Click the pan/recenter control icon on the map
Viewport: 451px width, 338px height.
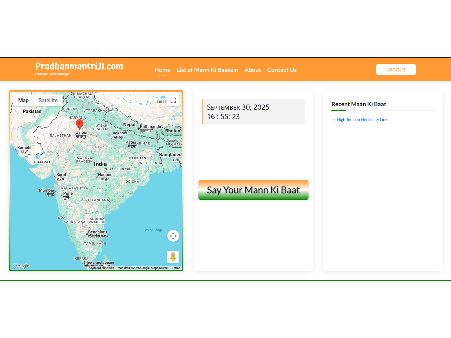tap(173, 236)
